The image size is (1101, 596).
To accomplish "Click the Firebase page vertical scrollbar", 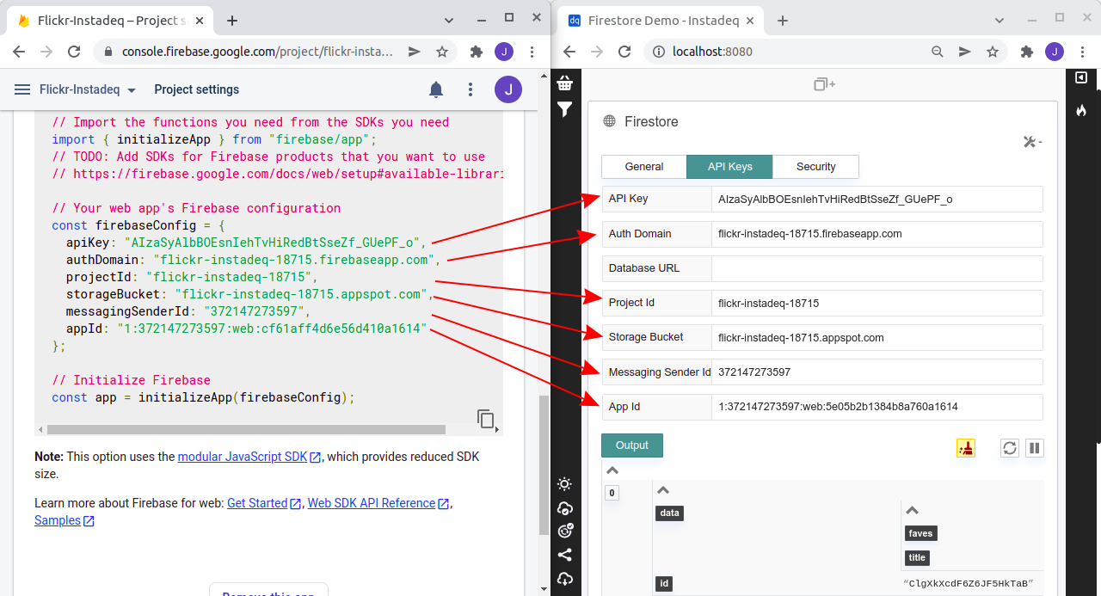I will (542, 464).
